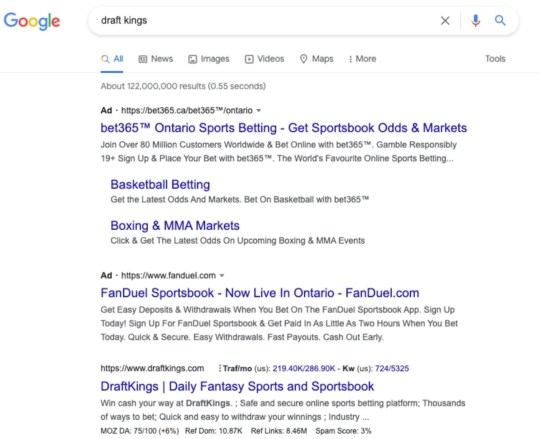
Task: Click the bet365.ca/bet365™/ontario ad URL
Action: click(x=187, y=110)
